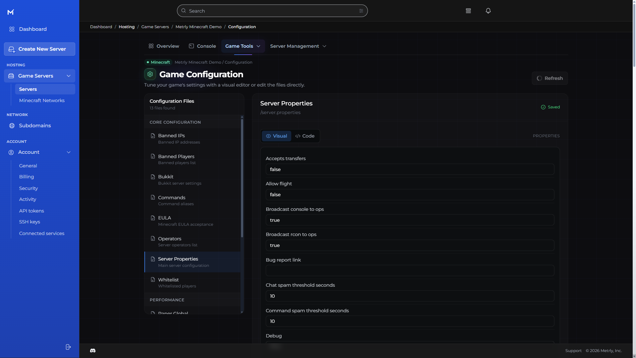Click the Allow flight value field
This screenshot has height=358, width=636.
pyautogui.click(x=410, y=195)
